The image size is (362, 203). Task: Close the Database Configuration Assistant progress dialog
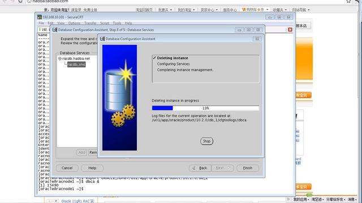[257, 39]
